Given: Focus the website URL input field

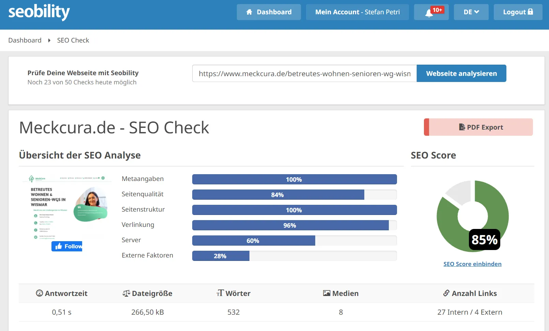Looking at the screenshot, I should click(305, 73).
